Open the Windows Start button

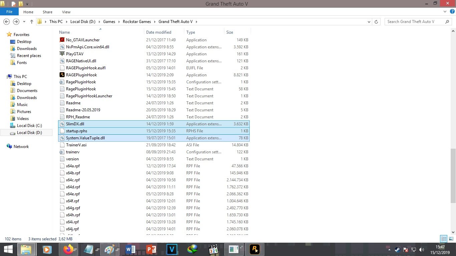8,249
